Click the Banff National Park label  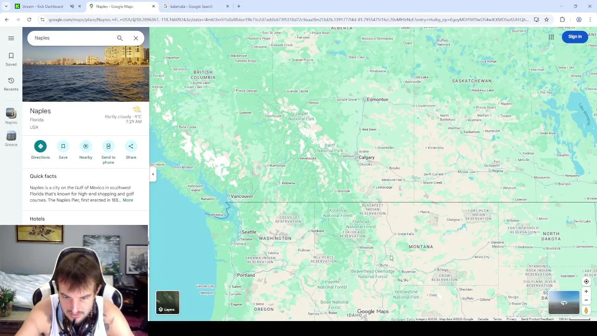pos(330,148)
